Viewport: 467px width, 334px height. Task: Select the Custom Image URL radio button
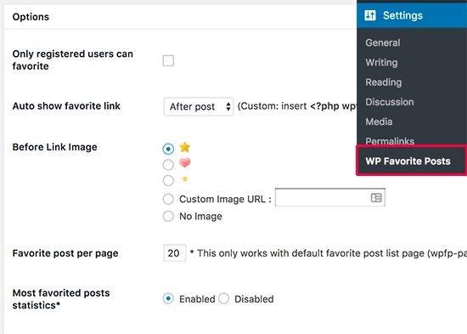click(168, 199)
